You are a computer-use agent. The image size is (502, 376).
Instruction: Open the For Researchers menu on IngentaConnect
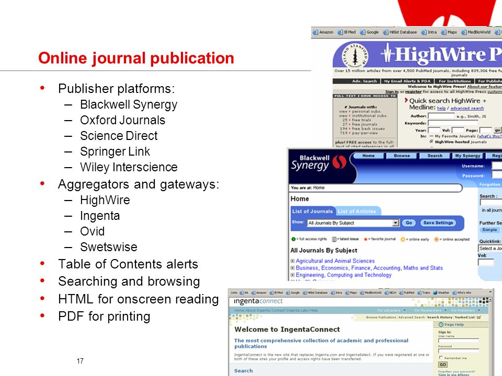430,310
